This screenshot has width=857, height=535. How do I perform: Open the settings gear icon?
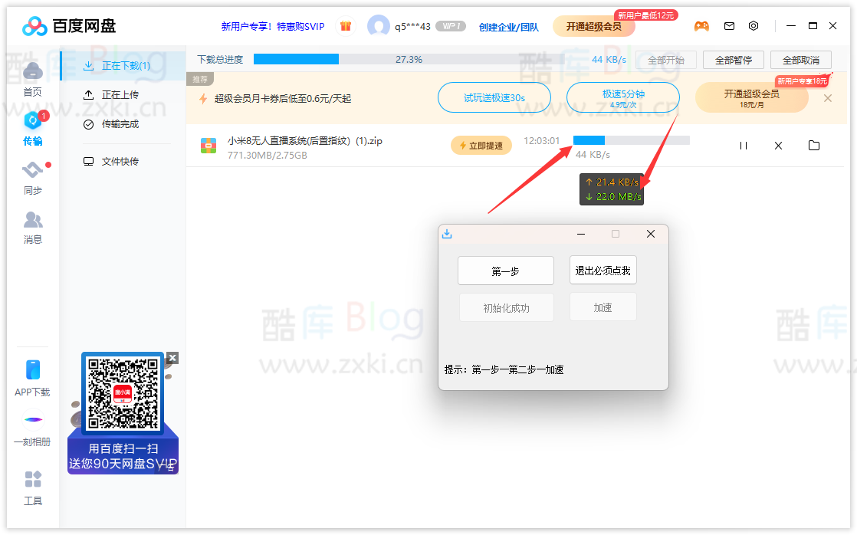click(754, 25)
